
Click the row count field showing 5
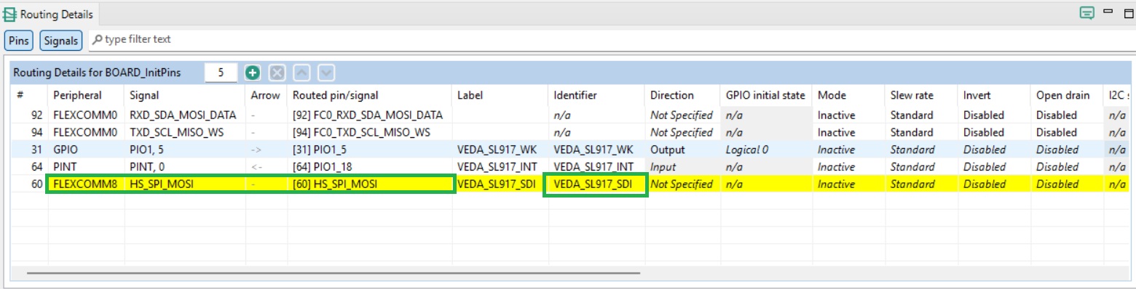tap(221, 73)
